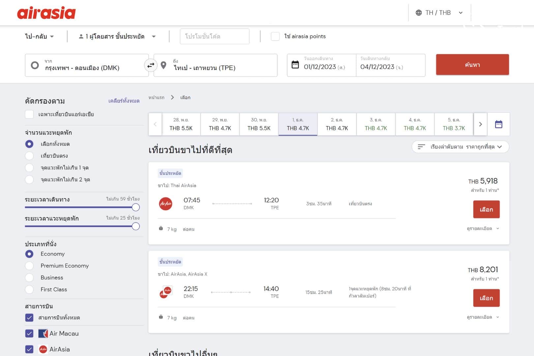Viewport: 534px width, 356px height.
Task: Select the direct flights radio option
Action: coord(29,156)
